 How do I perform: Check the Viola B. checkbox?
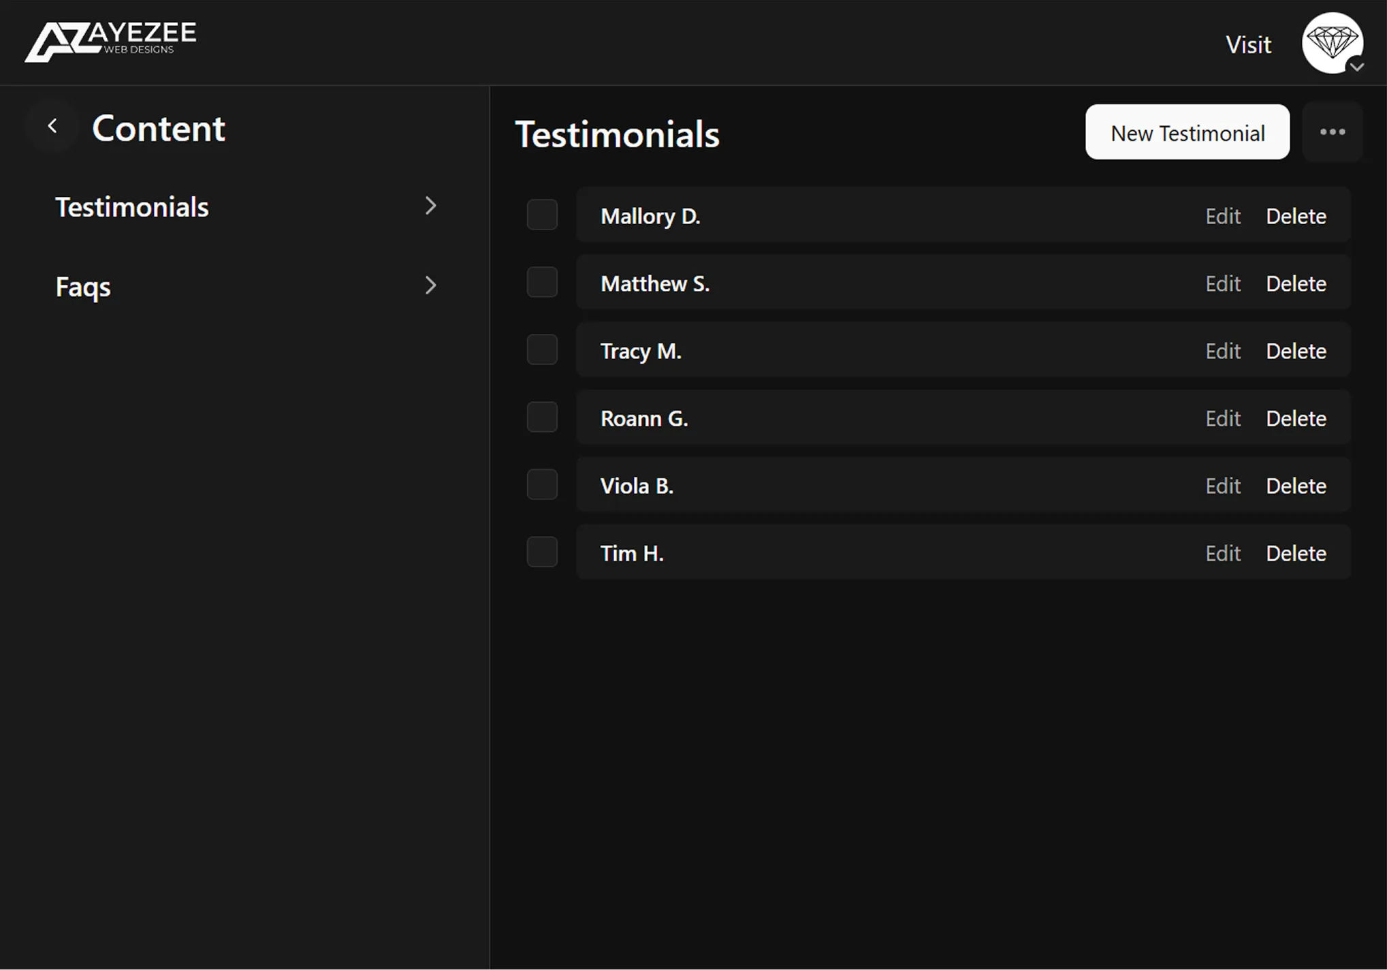click(542, 485)
